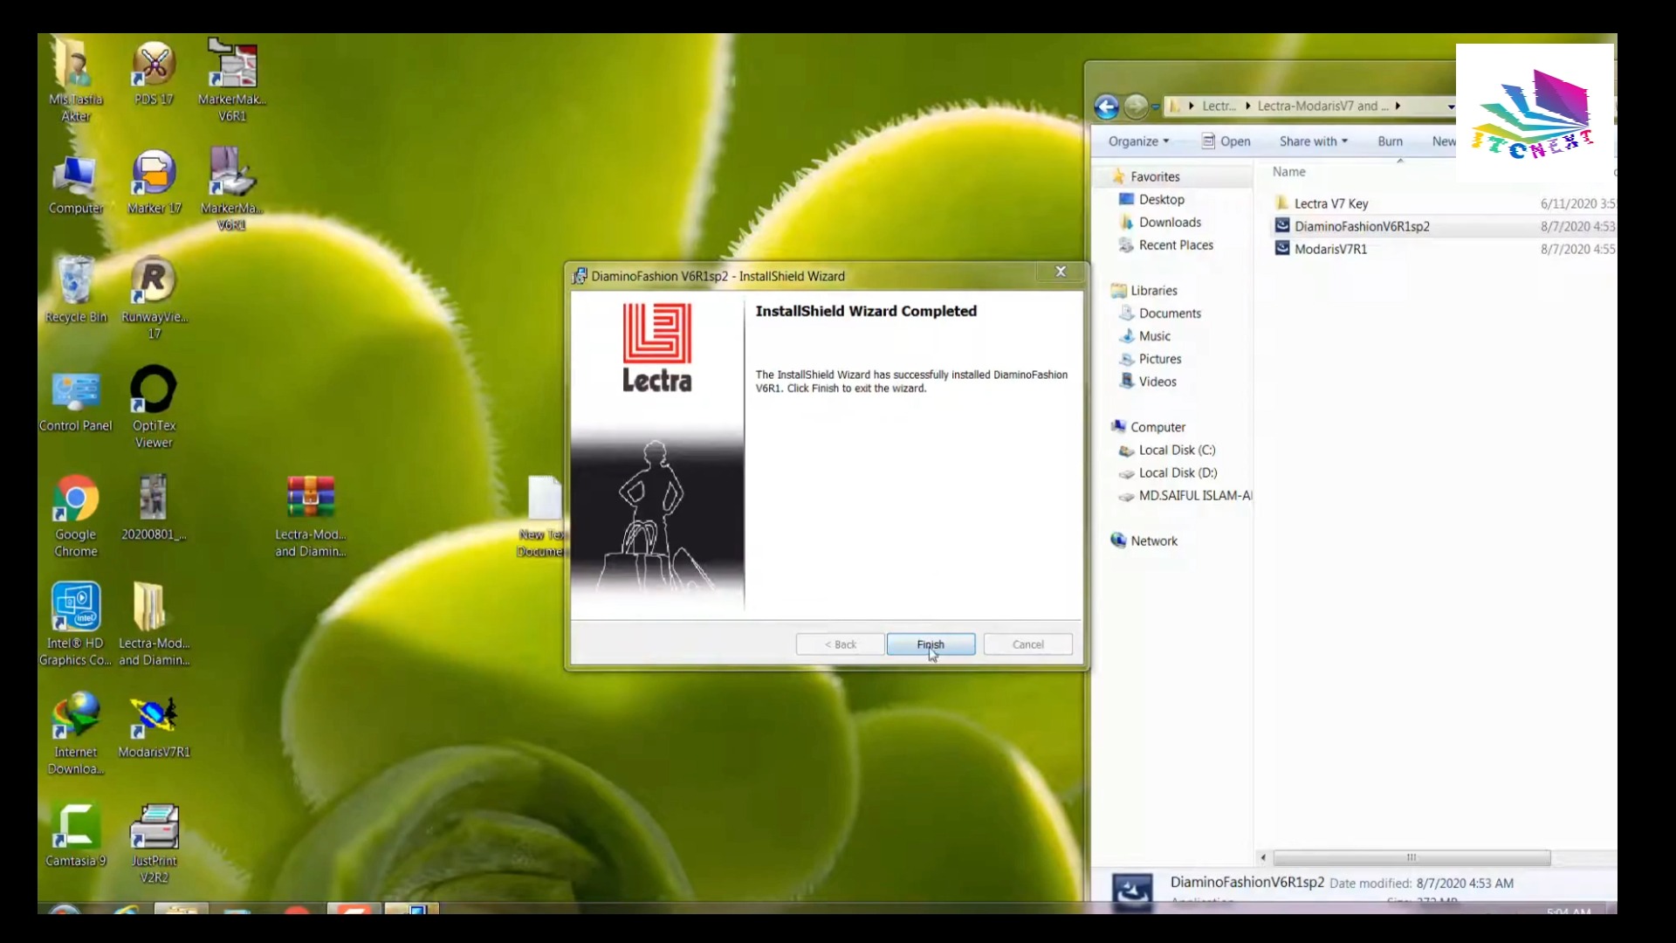The height and width of the screenshot is (943, 1676).
Task: Open the Share with dropdown in Explorer
Action: pyautogui.click(x=1313, y=141)
